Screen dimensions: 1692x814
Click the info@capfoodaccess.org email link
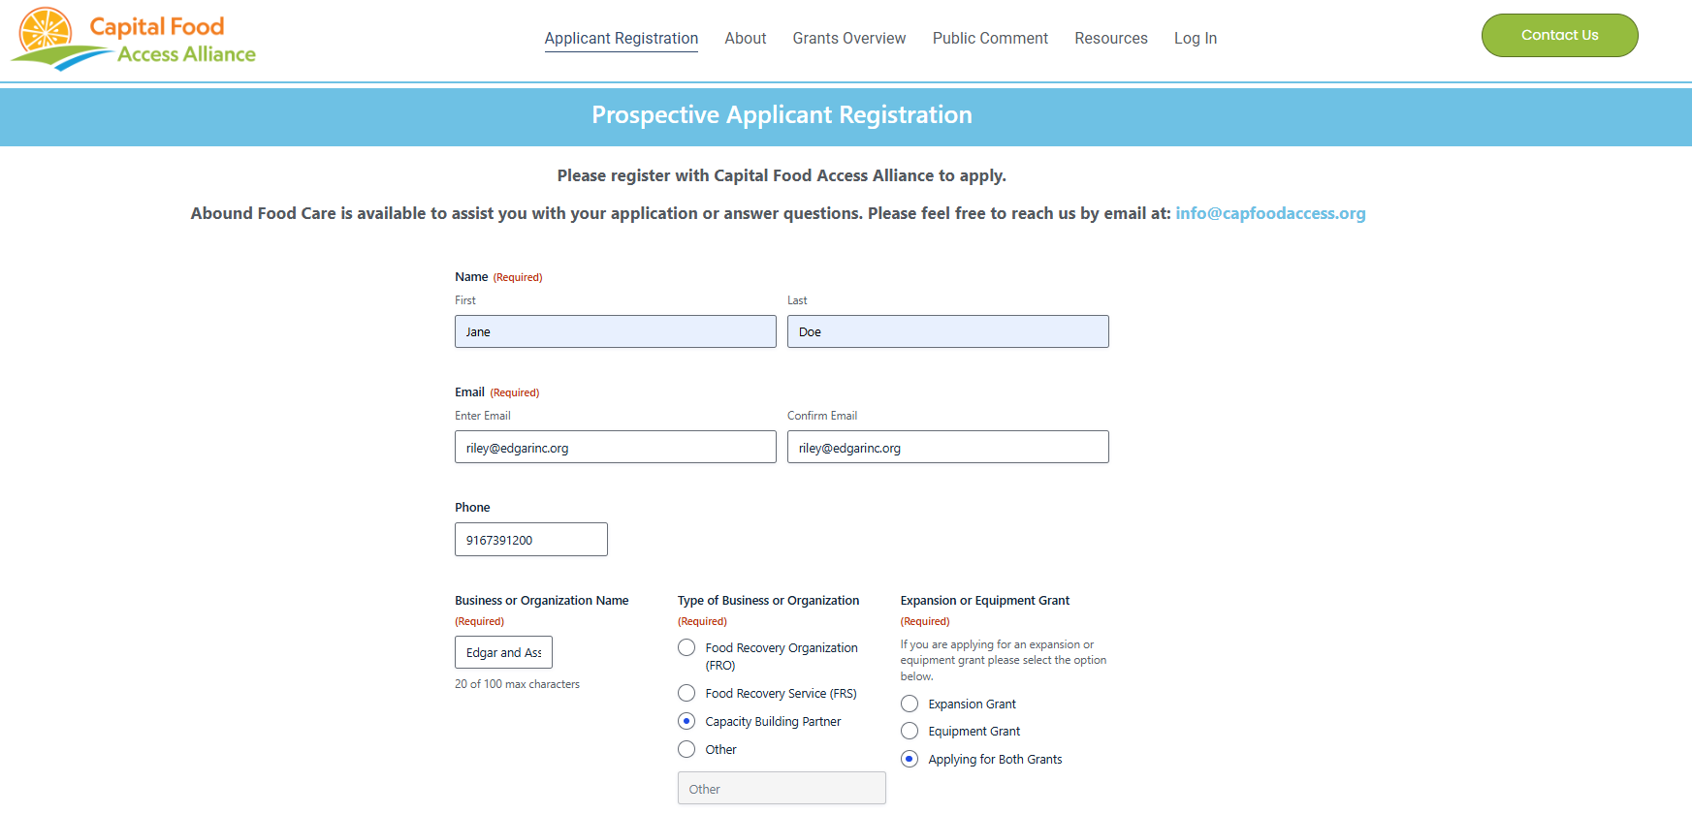pos(1270,213)
